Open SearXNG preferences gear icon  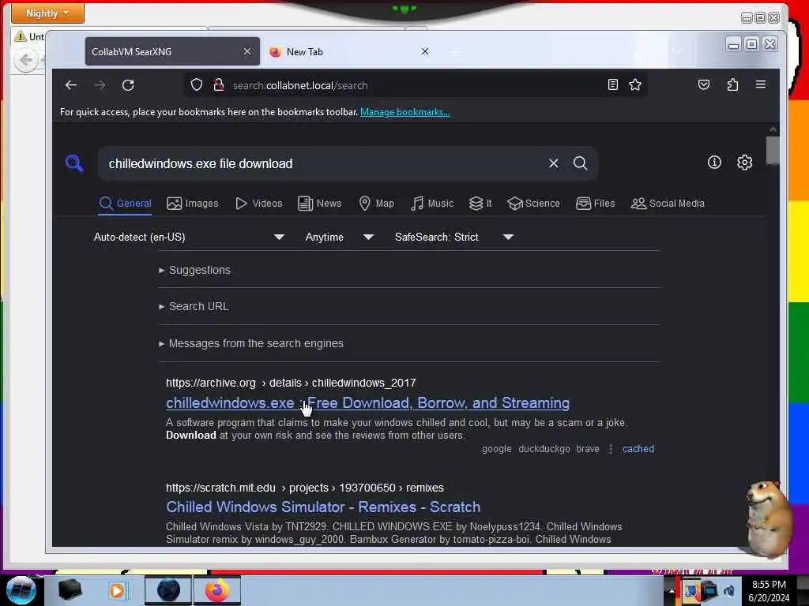(x=744, y=163)
